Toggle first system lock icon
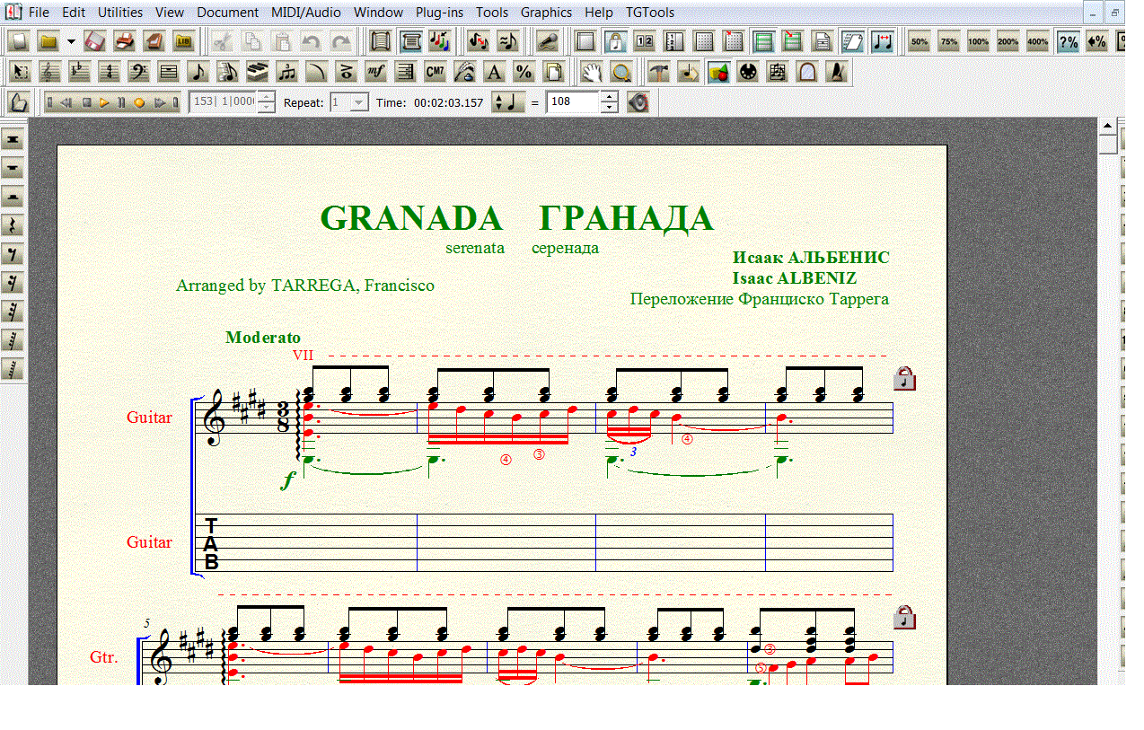Screen dimensions: 1144x730 tap(905, 379)
